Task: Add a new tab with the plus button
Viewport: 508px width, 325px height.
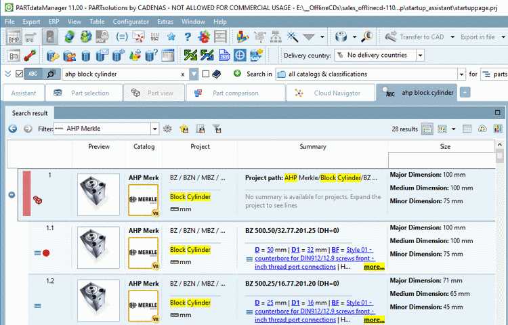Action: 465,93
